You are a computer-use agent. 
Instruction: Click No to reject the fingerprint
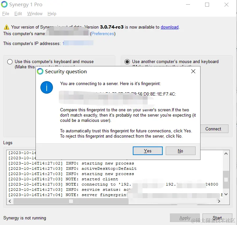(180, 151)
